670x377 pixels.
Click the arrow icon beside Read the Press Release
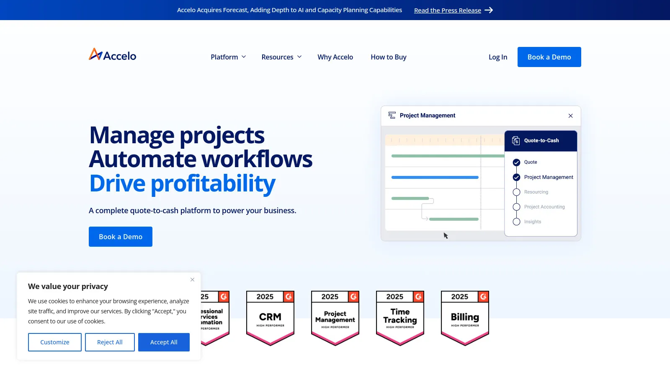pos(489,10)
